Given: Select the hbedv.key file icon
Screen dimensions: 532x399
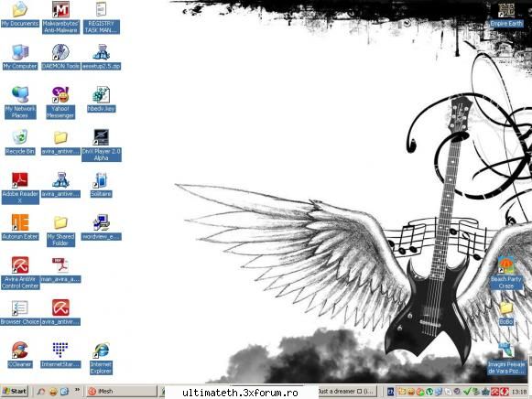Looking at the screenshot, I should point(101,94).
